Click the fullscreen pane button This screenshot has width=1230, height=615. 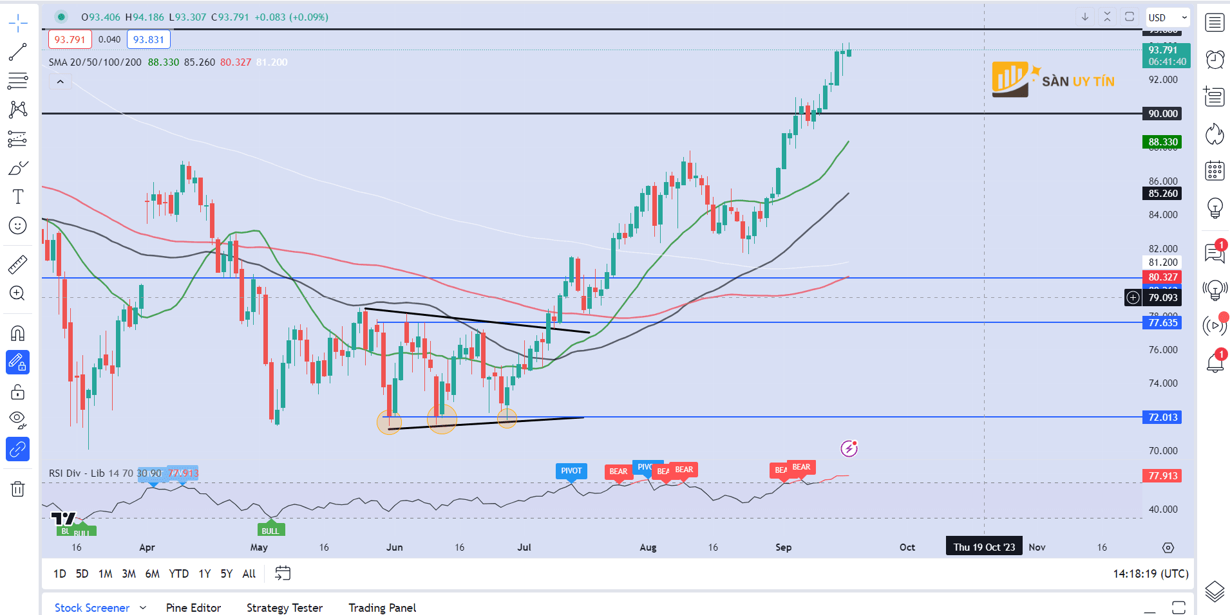pos(1130,17)
